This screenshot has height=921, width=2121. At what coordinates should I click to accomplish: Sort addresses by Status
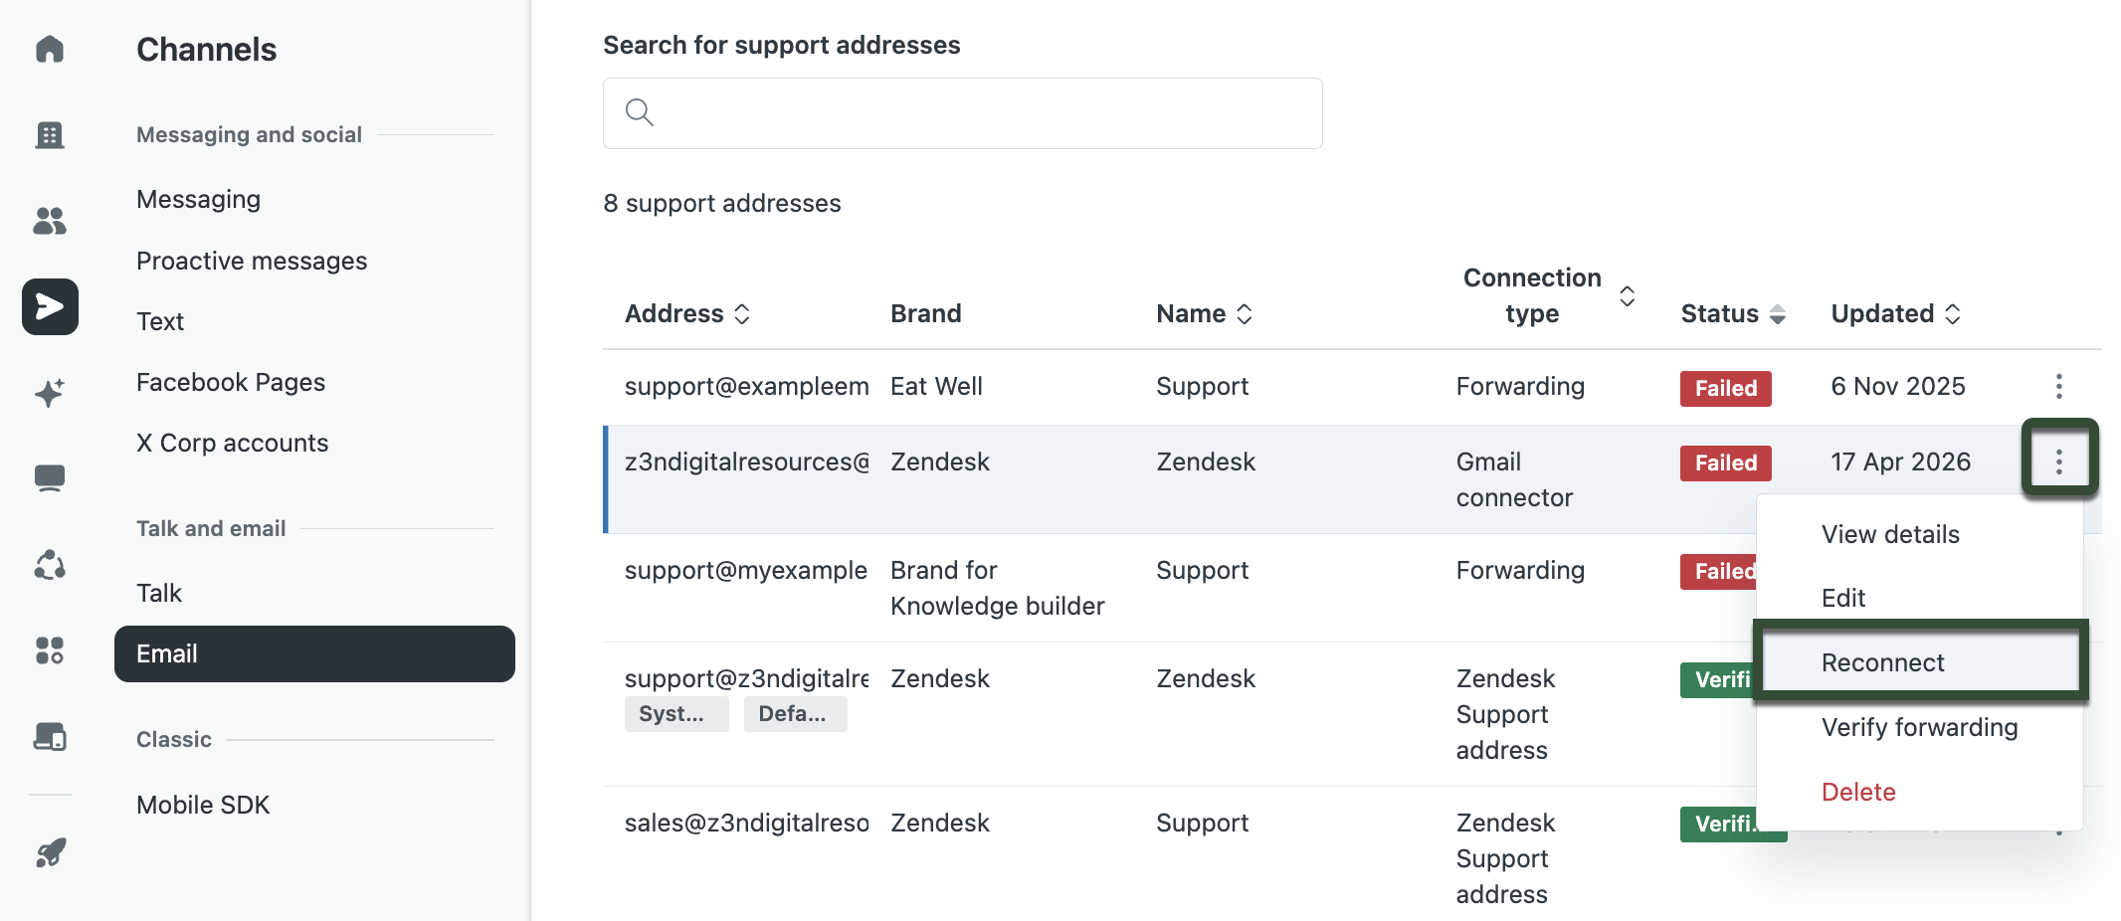coord(1733,313)
